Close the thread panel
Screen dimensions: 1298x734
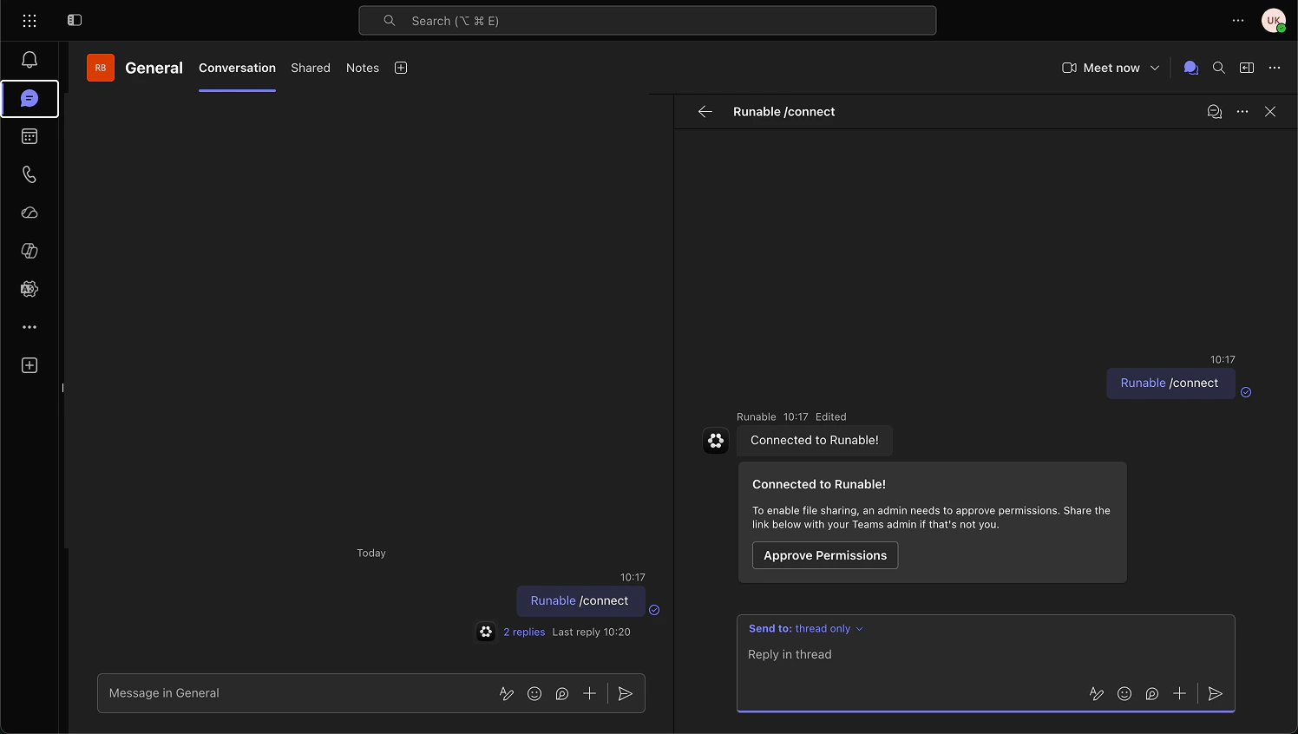(x=1270, y=111)
